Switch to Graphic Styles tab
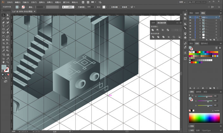This screenshot has height=133, width=223. pyautogui.click(x=204, y=44)
